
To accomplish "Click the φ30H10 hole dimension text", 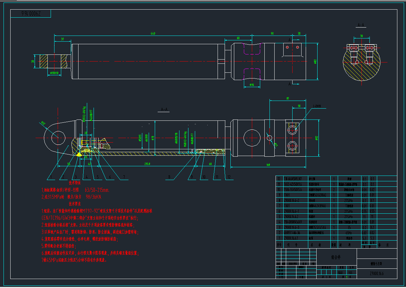I will click(54, 73).
